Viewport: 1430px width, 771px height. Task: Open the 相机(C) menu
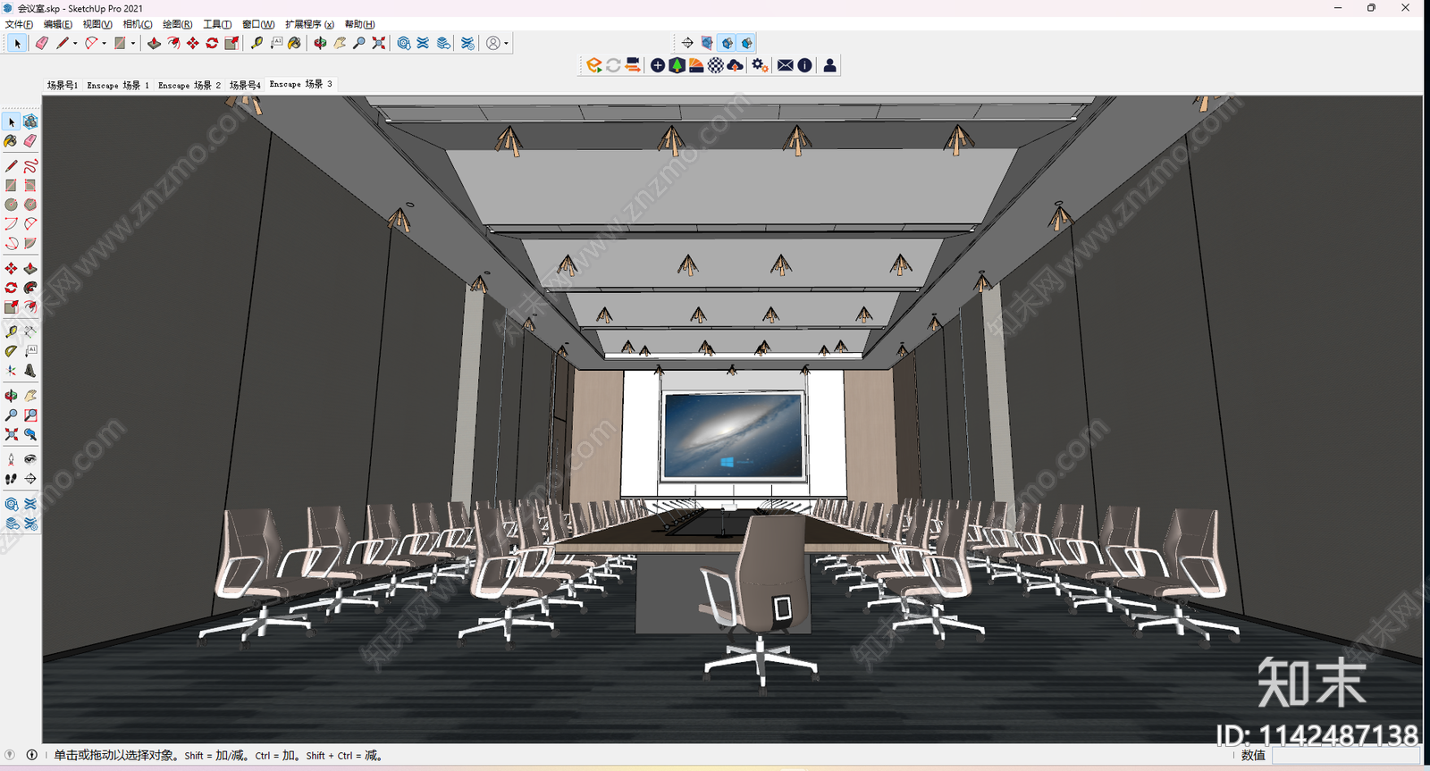pyautogui.click(x=138, y=24)
